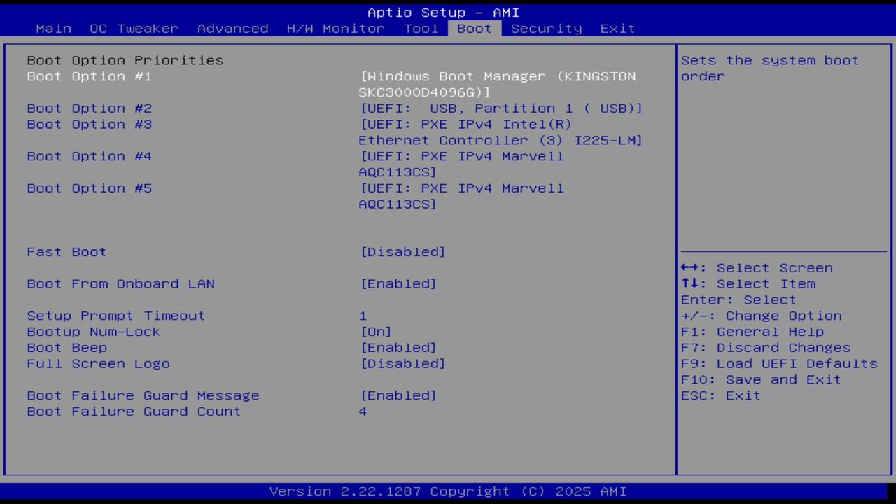Open UEFI USB Partition 1 value

tap(501, 108)
